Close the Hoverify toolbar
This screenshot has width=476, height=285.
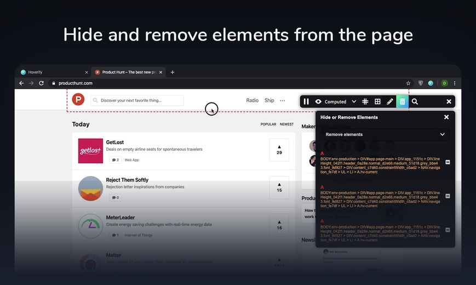pos(449,101)
